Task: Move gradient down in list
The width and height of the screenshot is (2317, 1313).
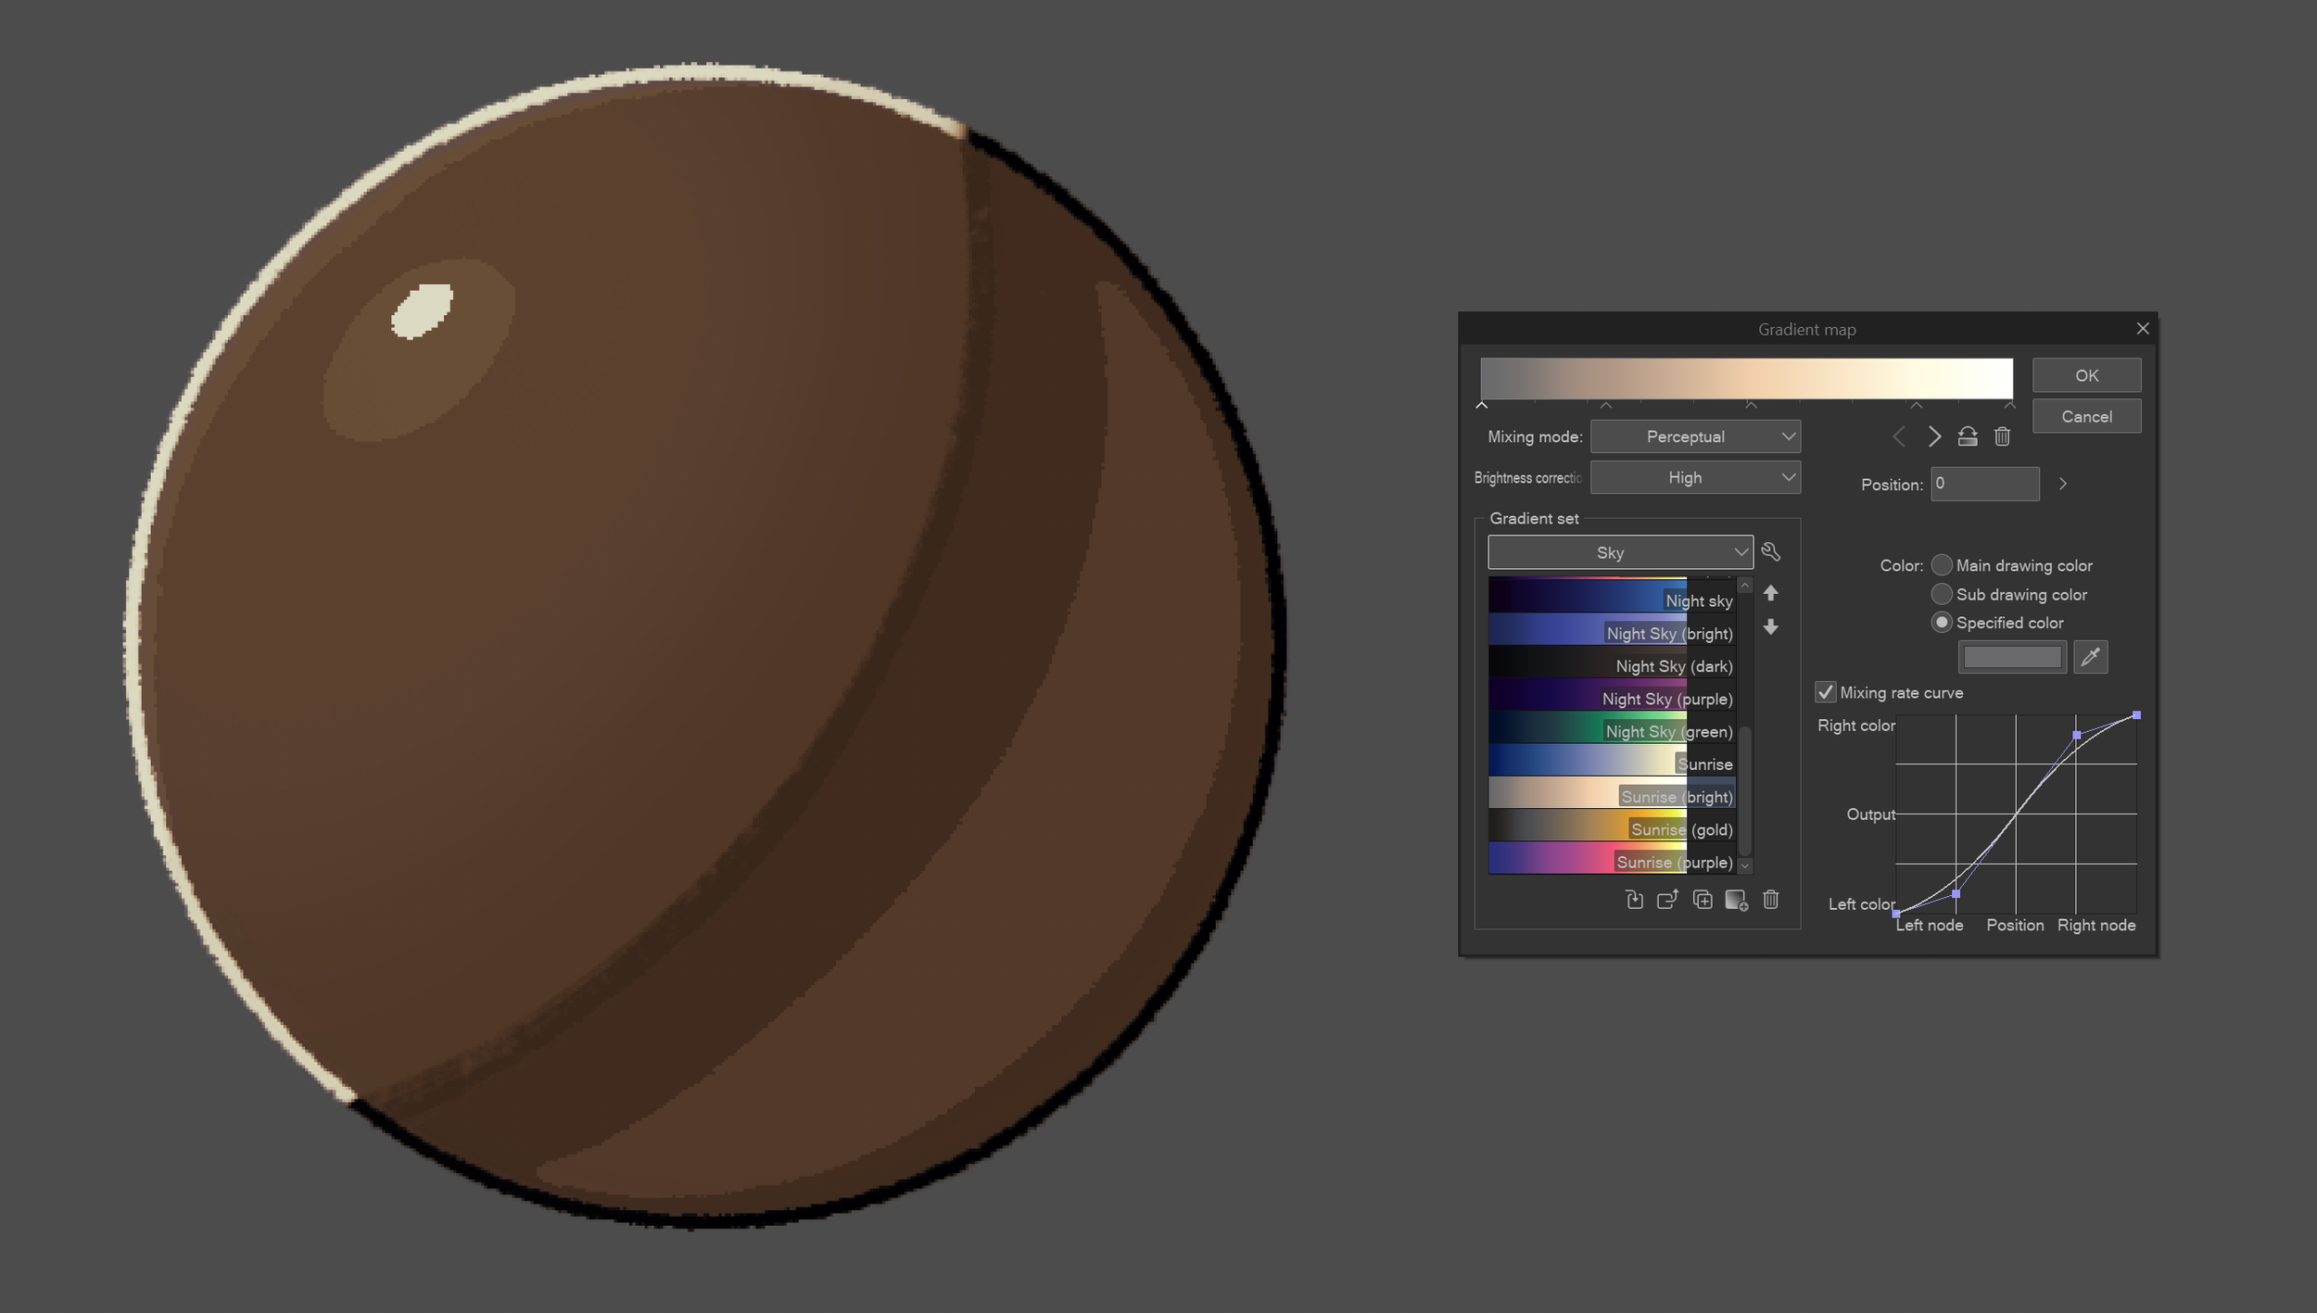Action: pos(1770,627)
